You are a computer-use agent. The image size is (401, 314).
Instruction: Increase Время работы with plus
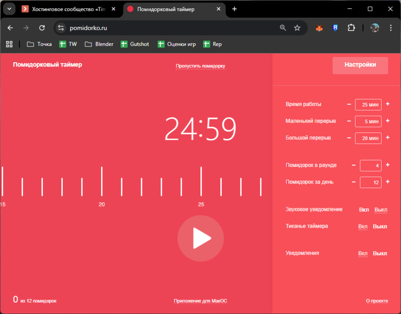click(x=388, y=104)
